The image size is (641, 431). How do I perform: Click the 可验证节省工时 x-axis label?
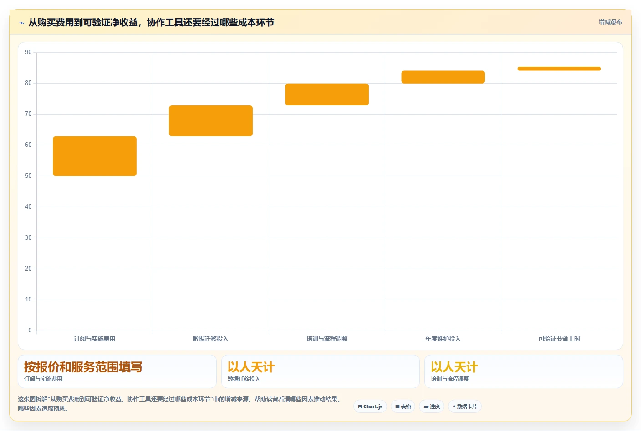click(559, 339)
